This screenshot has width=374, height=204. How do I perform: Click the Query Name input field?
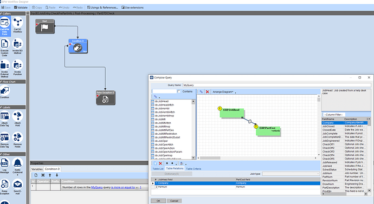click(x=276, y=85)
